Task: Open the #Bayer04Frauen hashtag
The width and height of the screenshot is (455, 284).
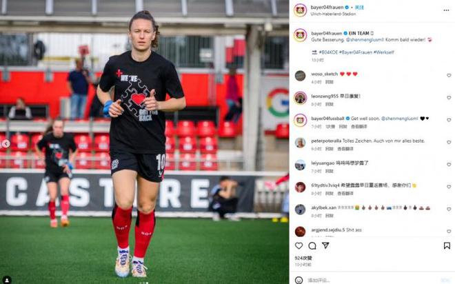Action: click(x=356, y=52)
